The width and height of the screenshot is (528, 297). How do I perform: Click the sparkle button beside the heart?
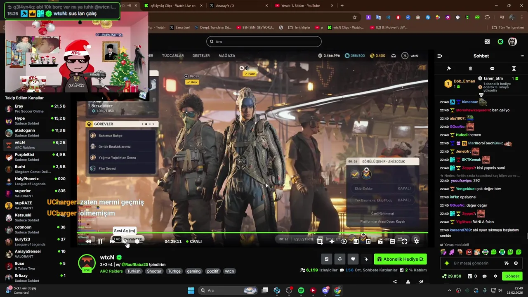click(x=366, y=259)
